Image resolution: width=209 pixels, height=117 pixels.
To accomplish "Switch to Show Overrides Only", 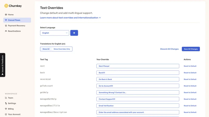I will (62, 49).
